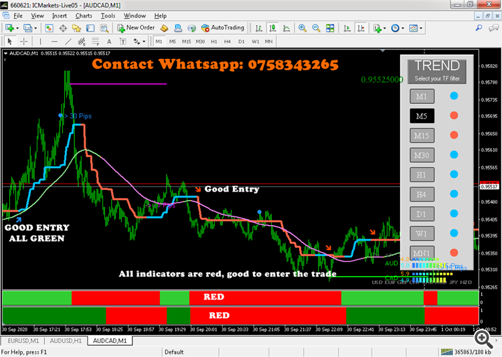Select M15 filter in the TREND panel

[x=422, y=135]
